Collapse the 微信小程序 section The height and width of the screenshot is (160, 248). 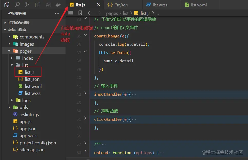(x=34, y=30)
